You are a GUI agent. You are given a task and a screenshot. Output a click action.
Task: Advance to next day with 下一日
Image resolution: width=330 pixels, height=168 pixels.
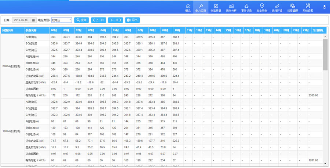point(115,20)
